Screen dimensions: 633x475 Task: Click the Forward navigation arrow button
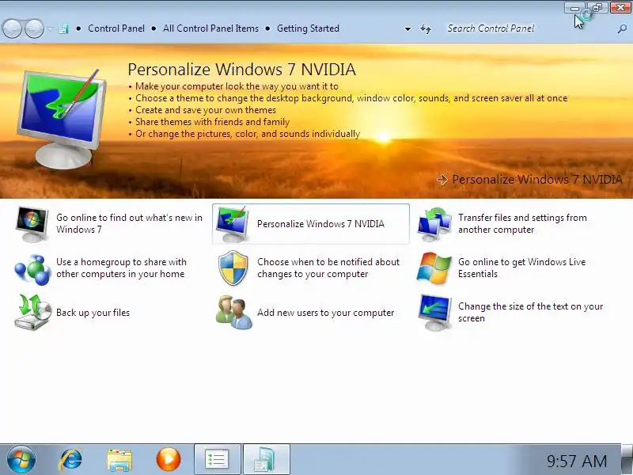pyautogui.click(x=34, y=28)
